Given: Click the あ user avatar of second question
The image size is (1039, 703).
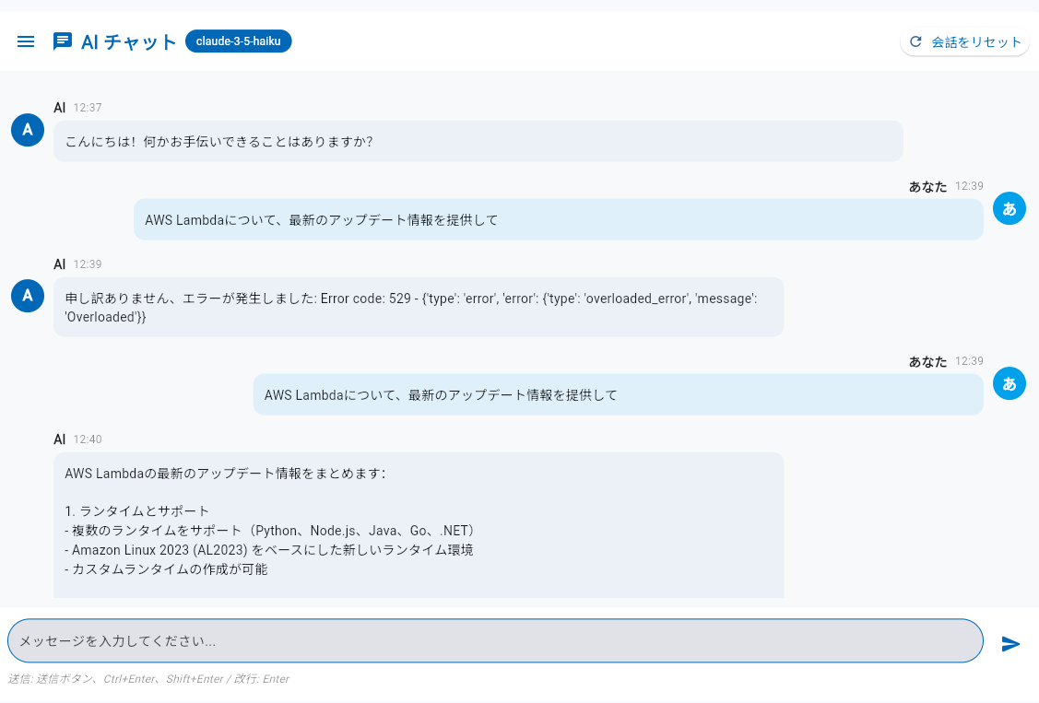Looking at the screenshot, I should [1009, 384].
